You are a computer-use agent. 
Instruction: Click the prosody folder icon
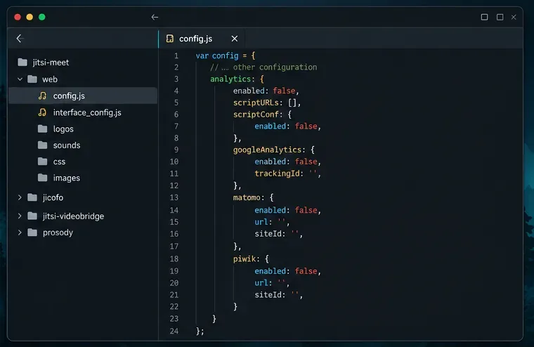pyautogui.click(x=32, y=233)
